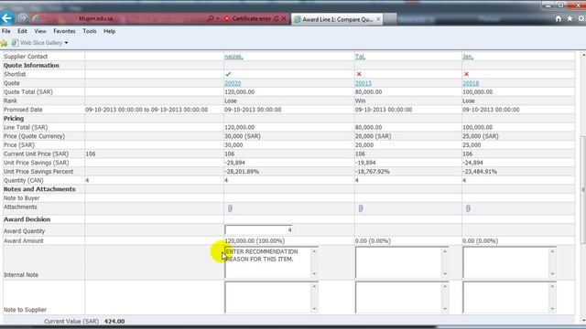This screenshot has width=586, height=329.
Task: Open attachment icon for quote 20018
Action: [x=468, y=208]
